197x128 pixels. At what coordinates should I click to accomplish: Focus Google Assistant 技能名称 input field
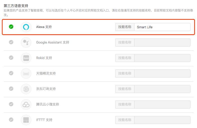click(162, 42)
